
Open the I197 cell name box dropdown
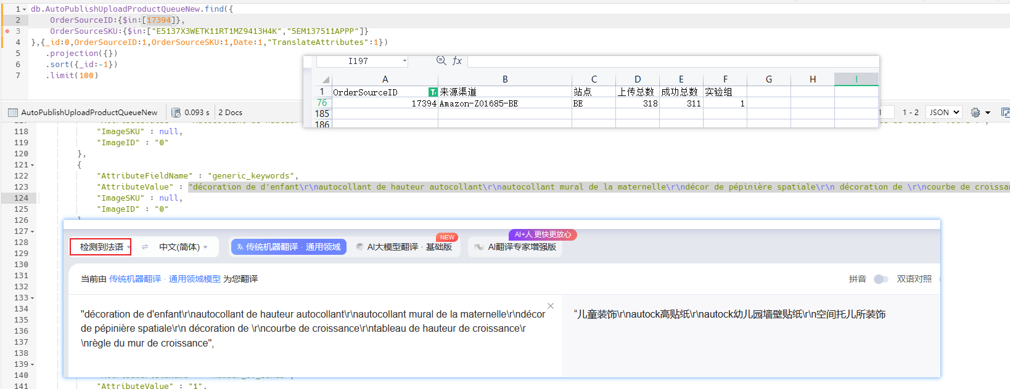coord(404,61)
